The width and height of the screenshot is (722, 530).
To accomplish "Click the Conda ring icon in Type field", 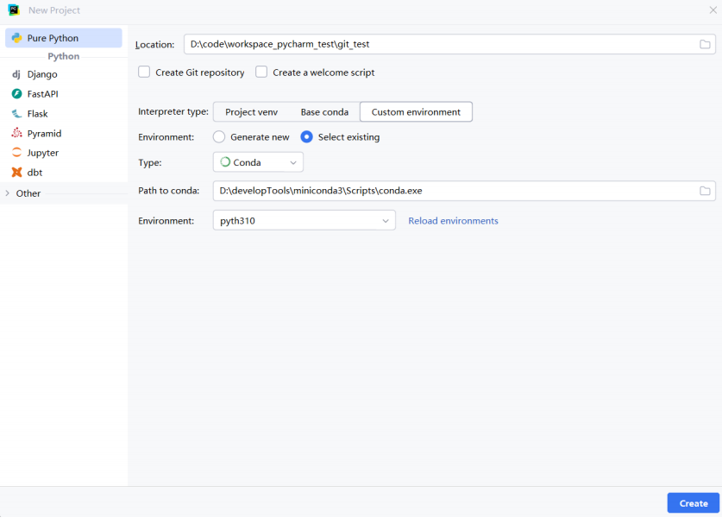I will click(x=225, y=162).
